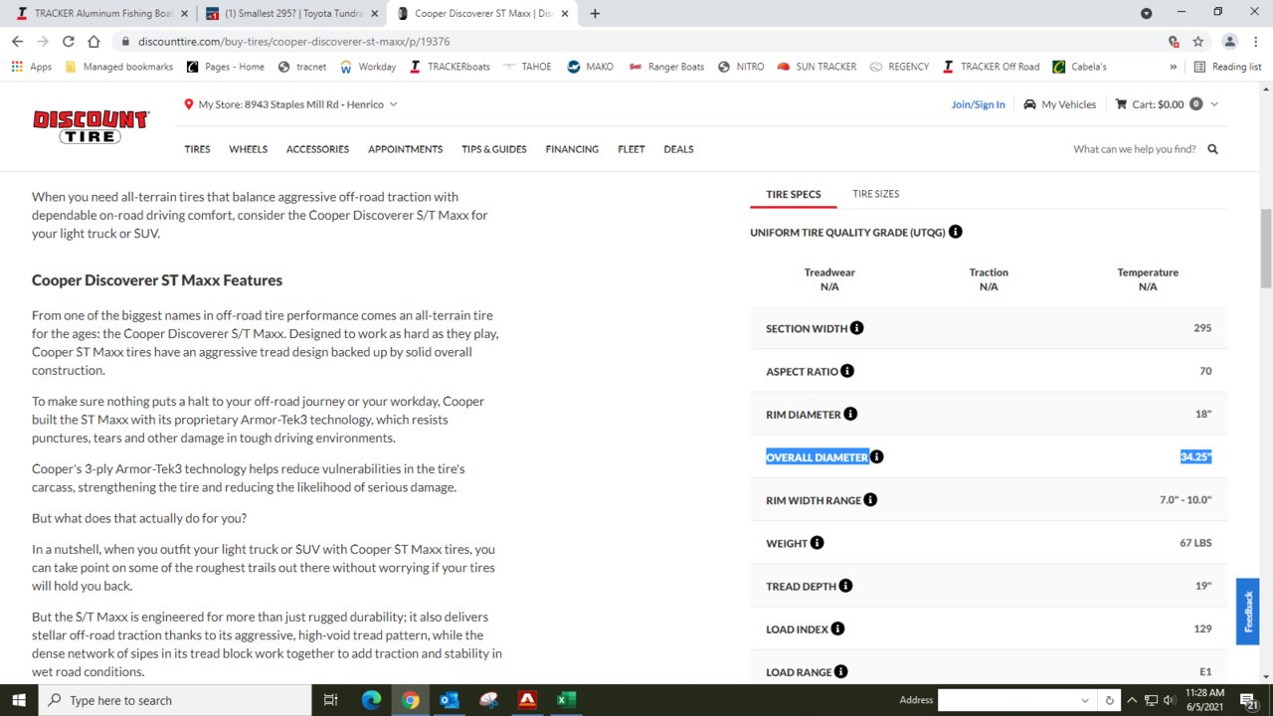
Task: Open notification center icon
Action: click(1250, 700)
